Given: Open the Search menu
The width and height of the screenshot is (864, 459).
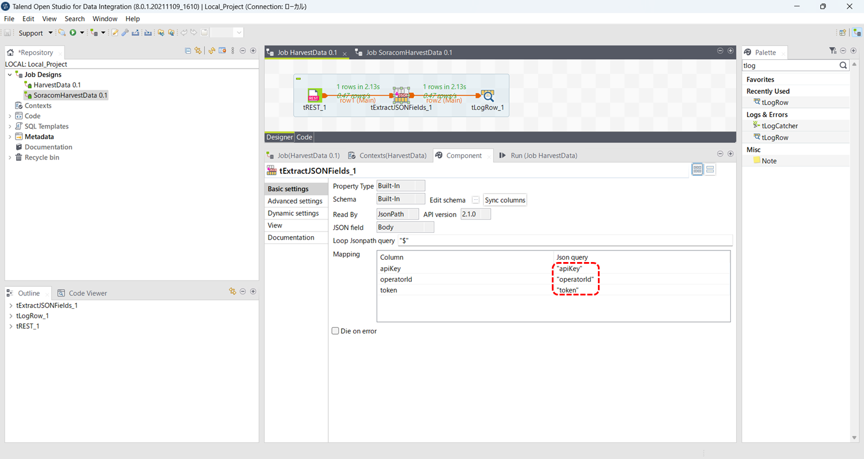Looking at the screenshot, I should click(75, 18).
